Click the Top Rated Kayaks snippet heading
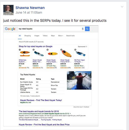 point(28,75)
